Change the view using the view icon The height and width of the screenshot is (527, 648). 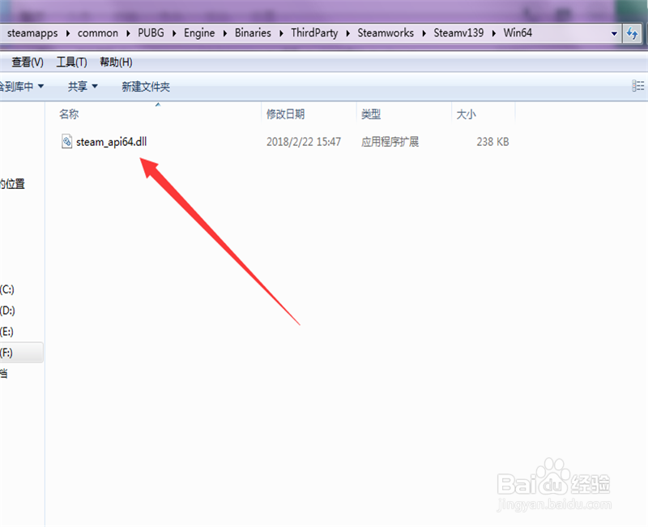pos(637,86)
